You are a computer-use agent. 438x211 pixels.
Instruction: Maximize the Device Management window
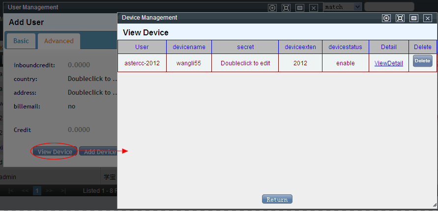(400, 18)
